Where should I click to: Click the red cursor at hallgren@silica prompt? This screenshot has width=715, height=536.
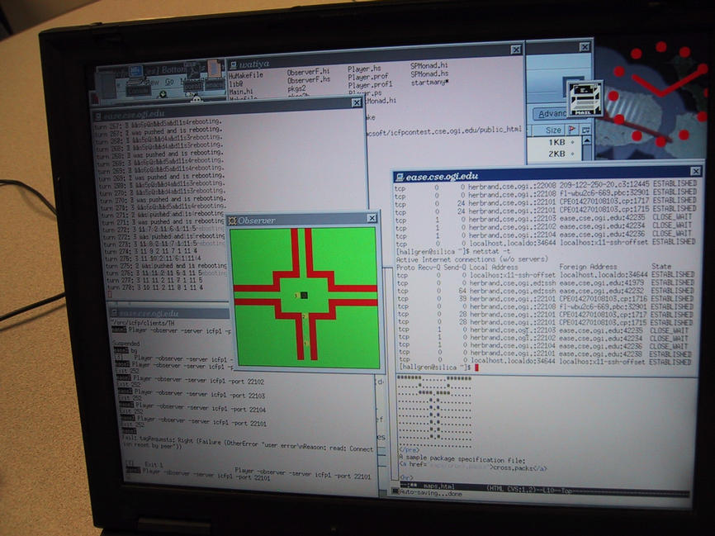(x=476, y=368)
